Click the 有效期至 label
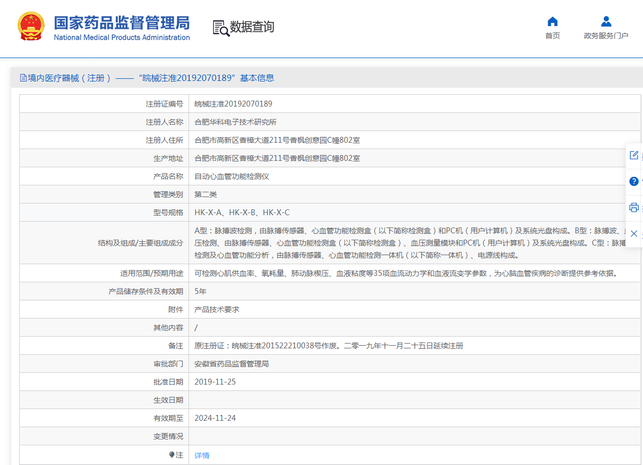 (x=168, y=418)
